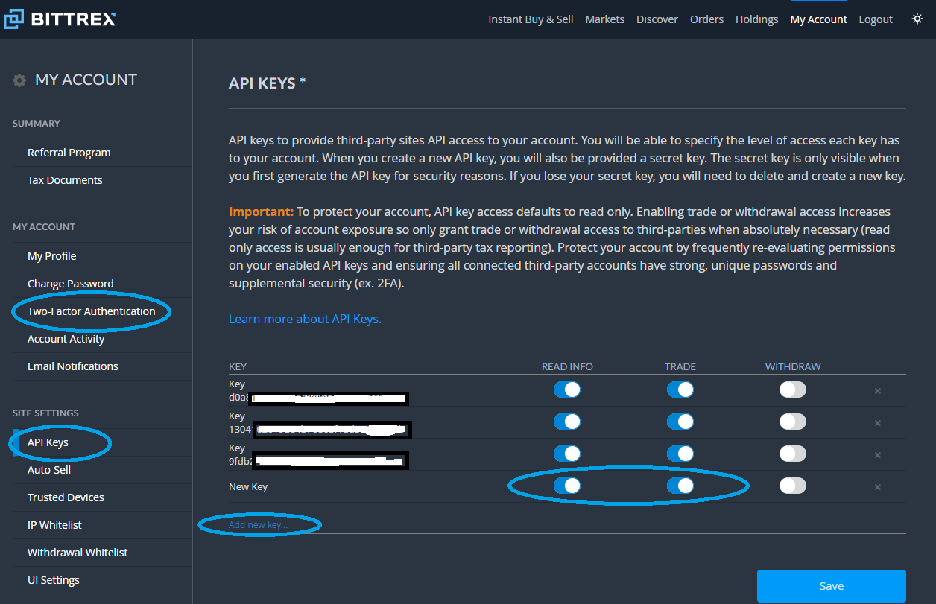The width and height of the screenshot is (936, 604).
Task: Toggle light theme sun icon
Action: click(917, 19)
